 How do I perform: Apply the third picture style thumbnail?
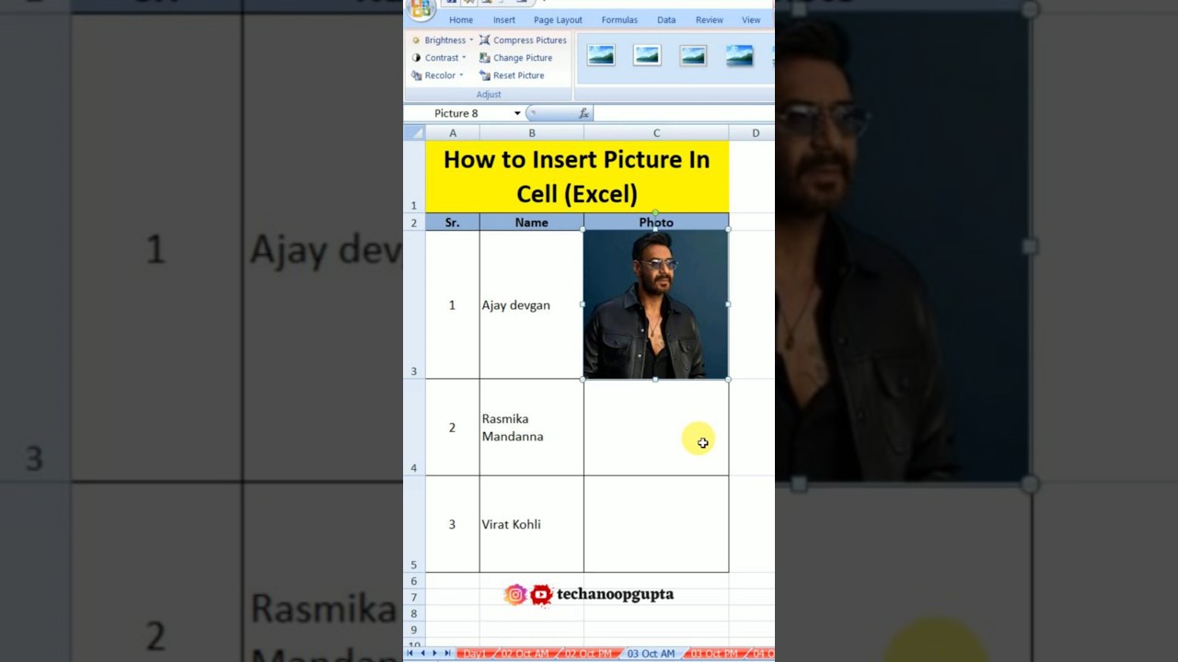tap(693, 56)
